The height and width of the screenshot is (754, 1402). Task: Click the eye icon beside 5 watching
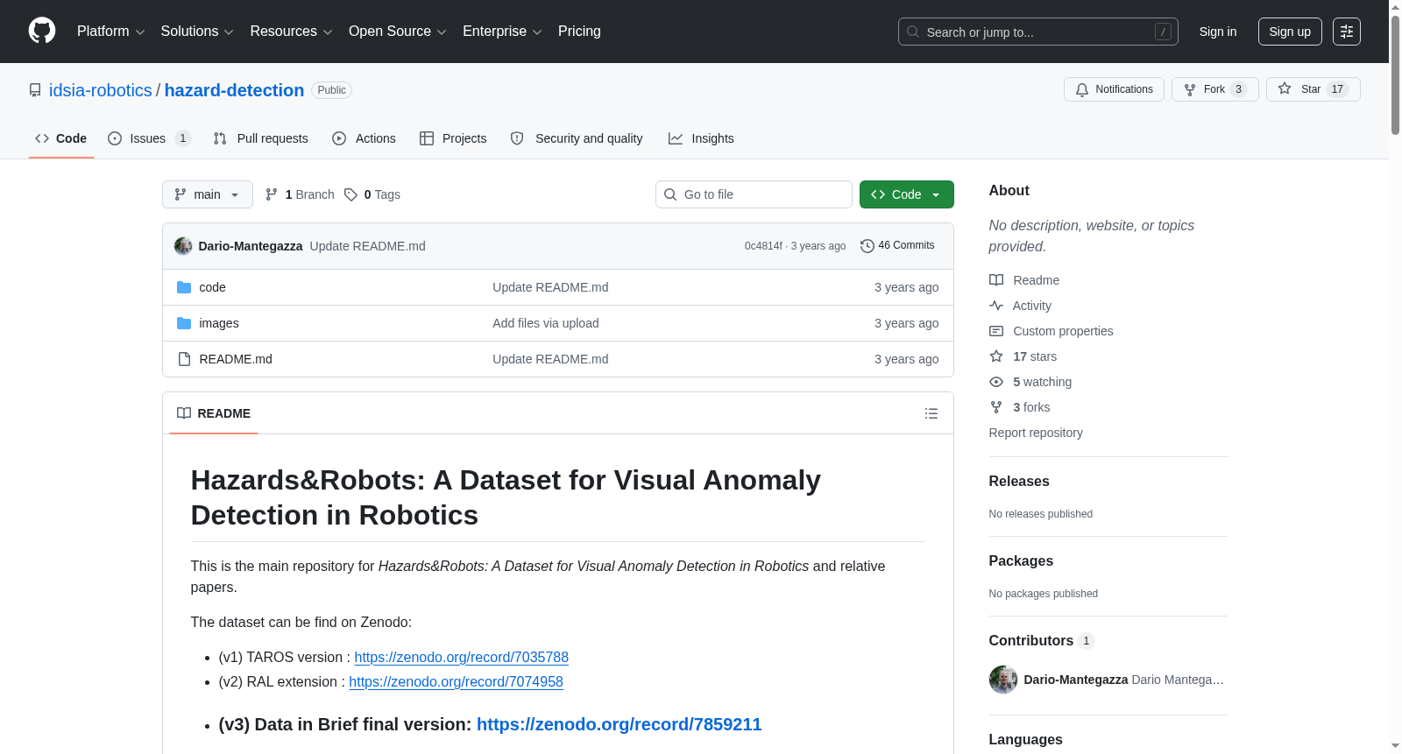996,382
